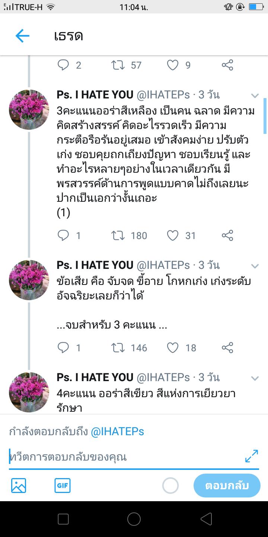
Task: Open the image attachment picker
Action: [x=19, y=486]
